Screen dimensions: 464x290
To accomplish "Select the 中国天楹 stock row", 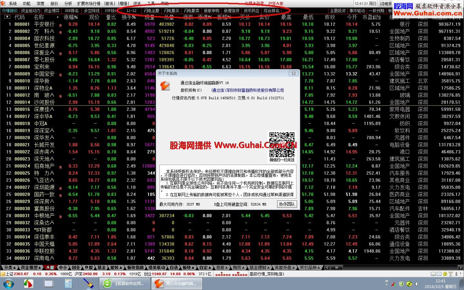I will coord(232,244).
